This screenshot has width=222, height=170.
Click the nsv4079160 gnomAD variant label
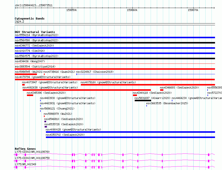108,82
